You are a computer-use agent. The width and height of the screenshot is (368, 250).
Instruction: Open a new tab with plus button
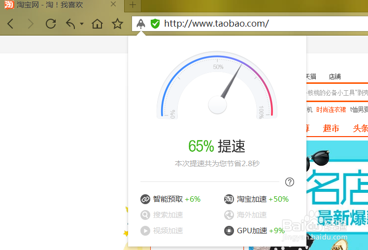133,5
